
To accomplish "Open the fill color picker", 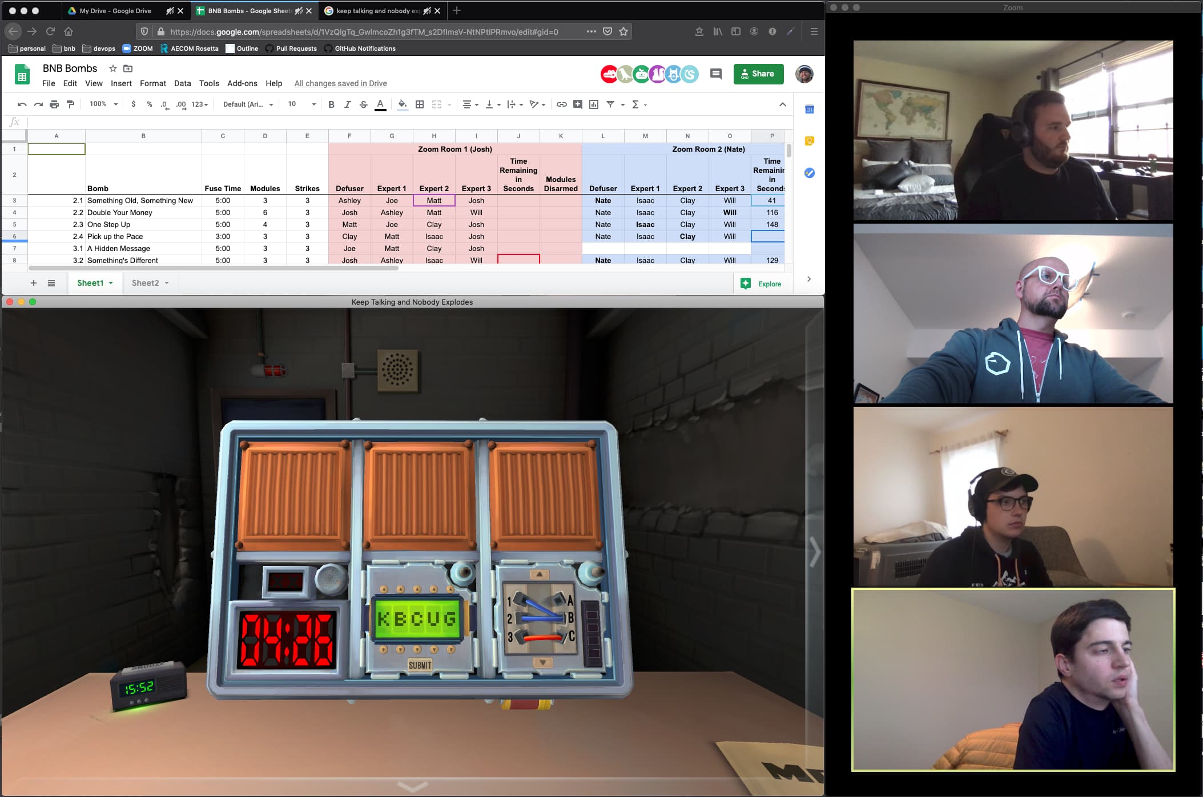I will tap(403, 104).
